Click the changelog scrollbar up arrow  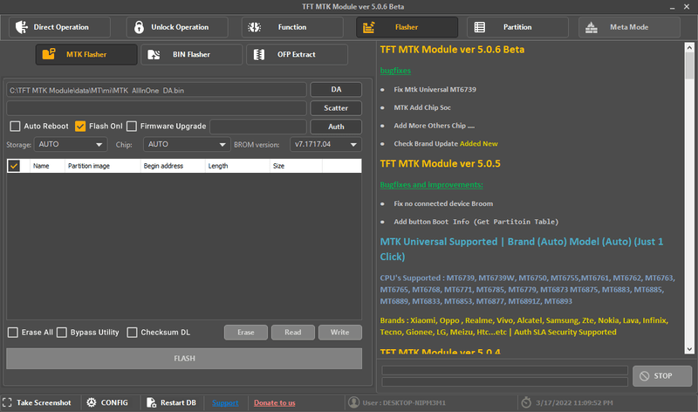pos(689,47)
